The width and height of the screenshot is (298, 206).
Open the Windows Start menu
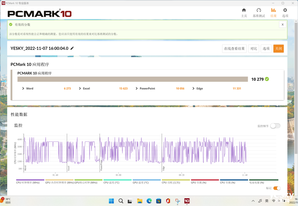(112, 201)
